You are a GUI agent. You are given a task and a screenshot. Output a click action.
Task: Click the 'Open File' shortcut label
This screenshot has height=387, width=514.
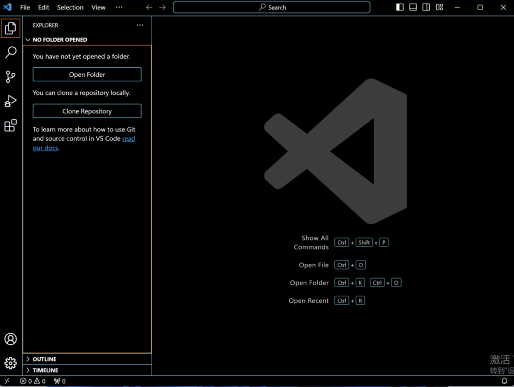click(314, 265)
